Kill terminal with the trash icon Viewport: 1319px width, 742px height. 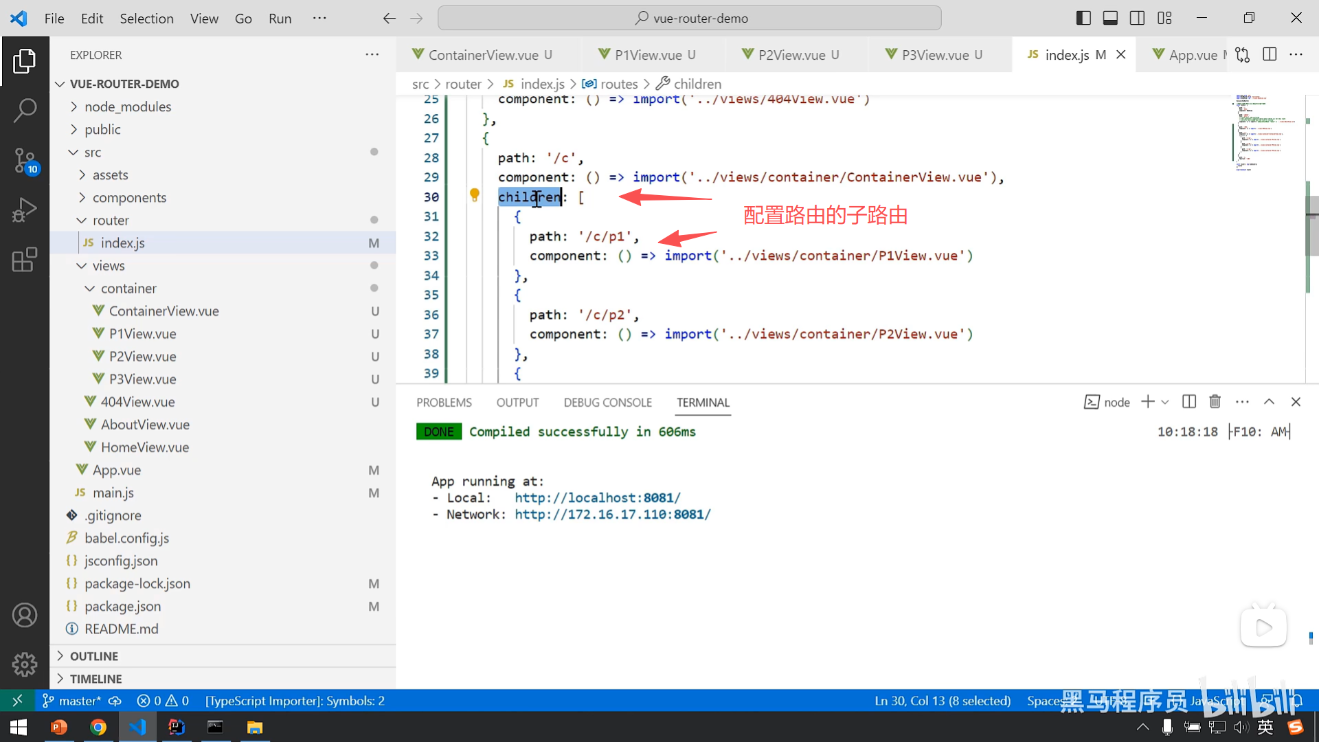pyautogui.click(x=1215, y=402)
